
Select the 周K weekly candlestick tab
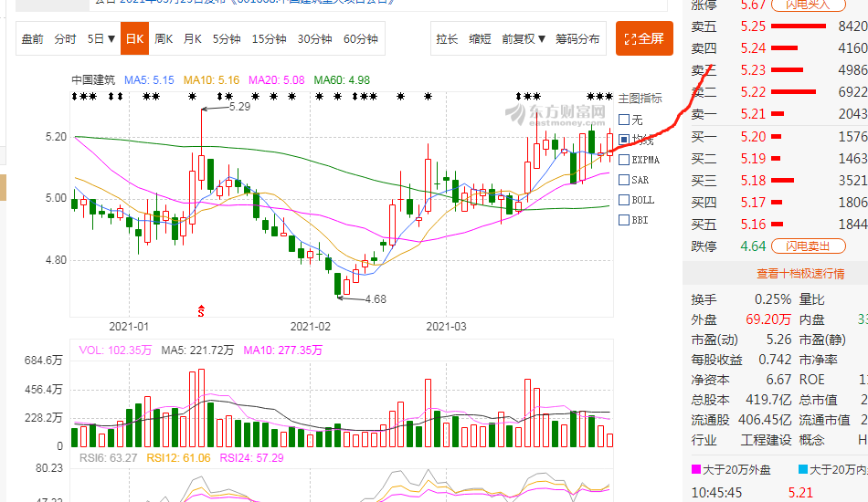coord(164,38)
